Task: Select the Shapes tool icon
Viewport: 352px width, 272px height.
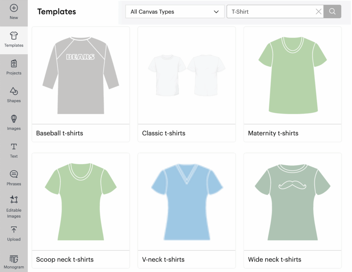Action: pos(14,91)
